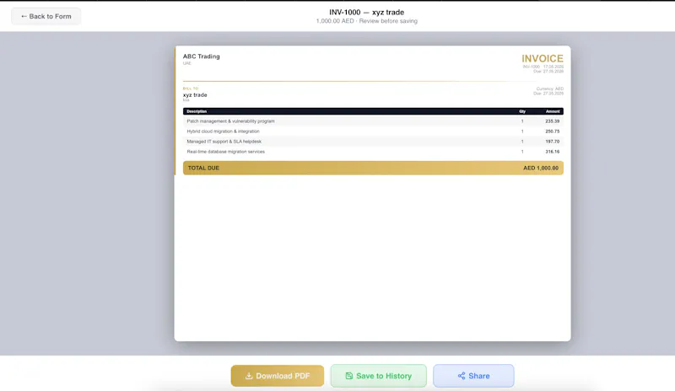Click the amount 316.16

click(x=553, y=152)
